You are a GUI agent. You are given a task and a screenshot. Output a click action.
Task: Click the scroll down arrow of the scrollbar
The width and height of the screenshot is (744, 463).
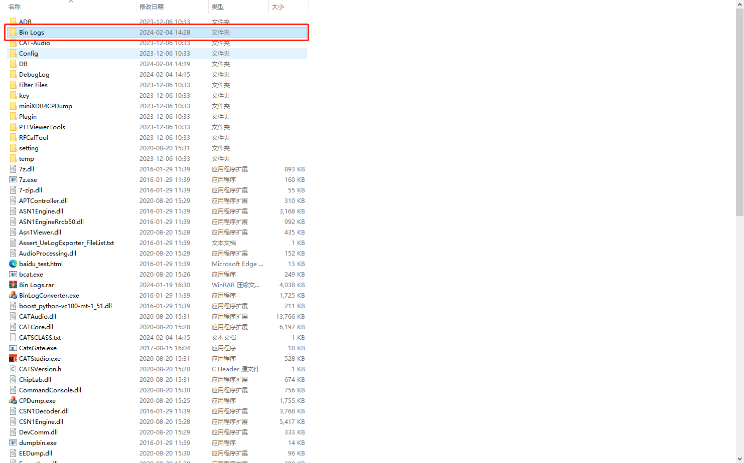(x=739, y=458)
